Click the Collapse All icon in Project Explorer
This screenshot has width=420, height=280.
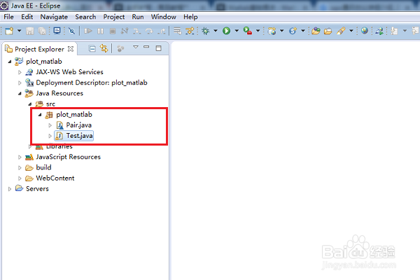tap(92, 49)
